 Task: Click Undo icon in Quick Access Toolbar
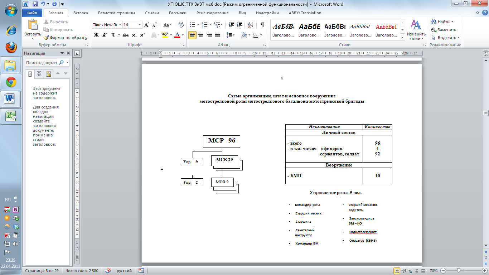[43, 4]
